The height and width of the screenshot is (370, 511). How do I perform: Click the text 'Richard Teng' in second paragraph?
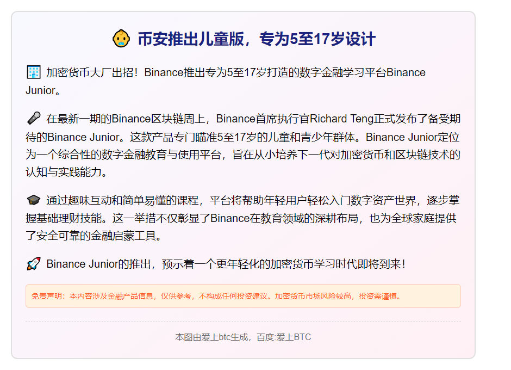341,119
